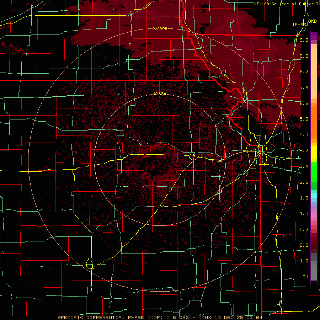Click the bright yellow color bar segment
320x320 pixels.
click(x=314, y=152)
